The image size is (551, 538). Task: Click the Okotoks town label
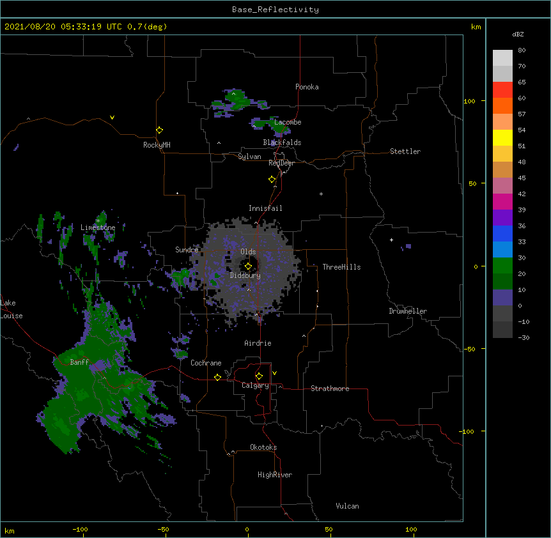(x=263, y=447)
